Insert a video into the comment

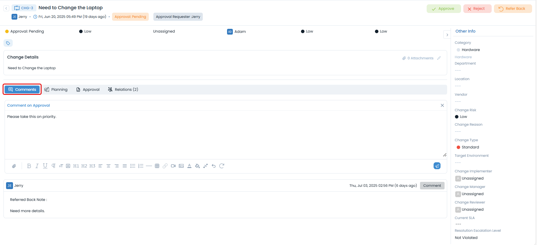pyautogui.click(x=173, y=166)
